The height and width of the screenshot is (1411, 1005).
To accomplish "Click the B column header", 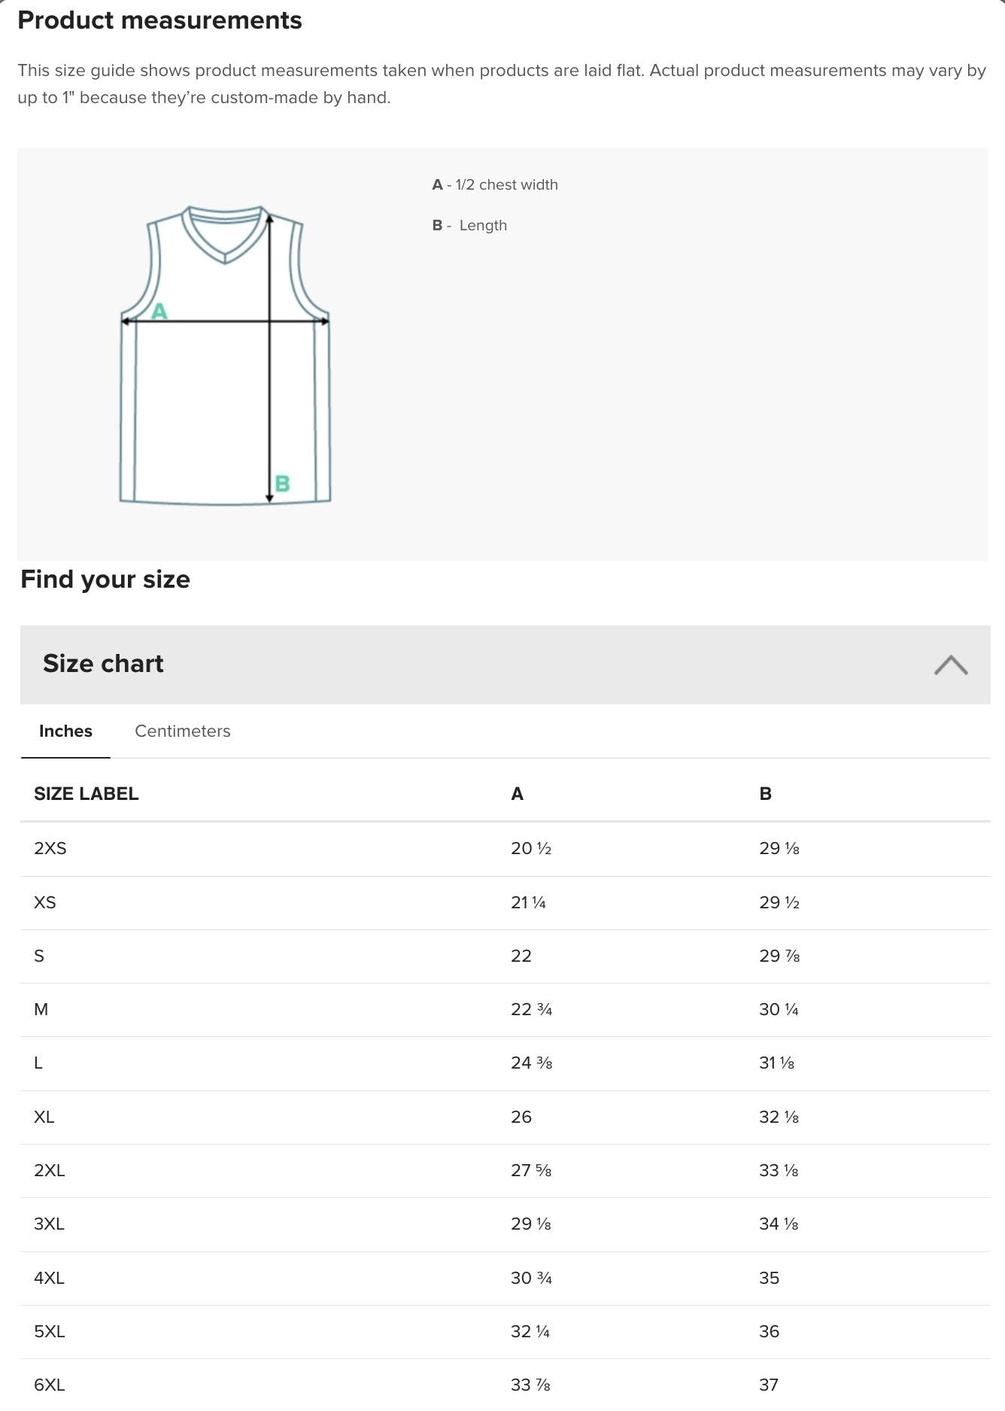I will pos(765,793).
